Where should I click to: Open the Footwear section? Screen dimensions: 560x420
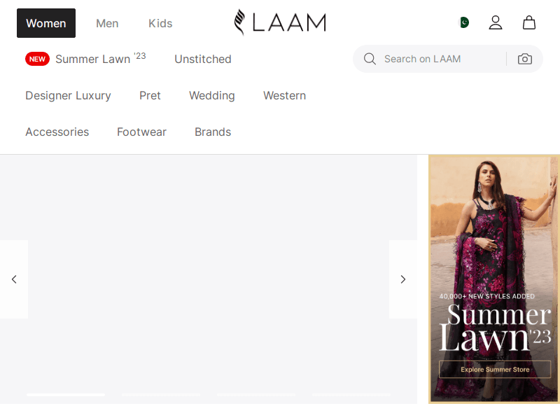click(141, 132)
